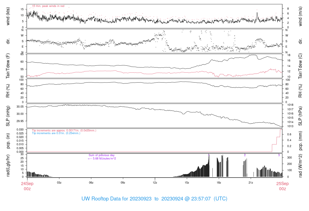The height and width of the screenshot is (211, 309).
Task: Click the red tip increments 0.00171in note
Action: pyautogui.click(x=64, y=131)
